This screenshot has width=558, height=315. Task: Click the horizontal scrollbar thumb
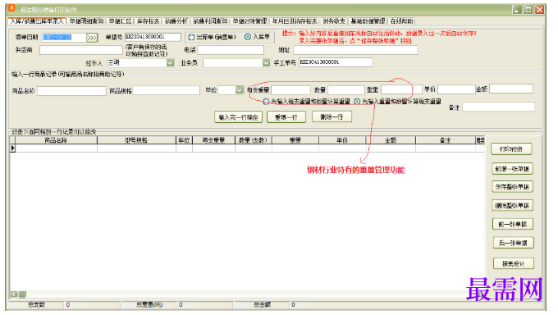coord(22,294)
